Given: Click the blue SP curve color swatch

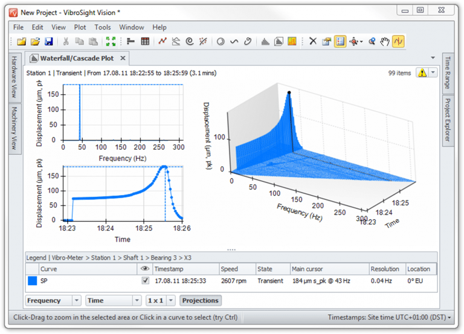Looking at the screenshot, I should pos(32,281).
